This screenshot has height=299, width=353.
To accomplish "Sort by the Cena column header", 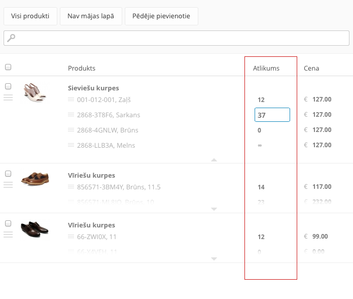I will [311, 68].
